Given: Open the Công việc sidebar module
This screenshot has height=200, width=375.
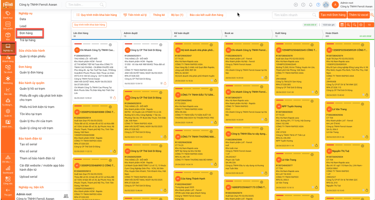Looking at the screenshot, I should click(x=8, y=181).
